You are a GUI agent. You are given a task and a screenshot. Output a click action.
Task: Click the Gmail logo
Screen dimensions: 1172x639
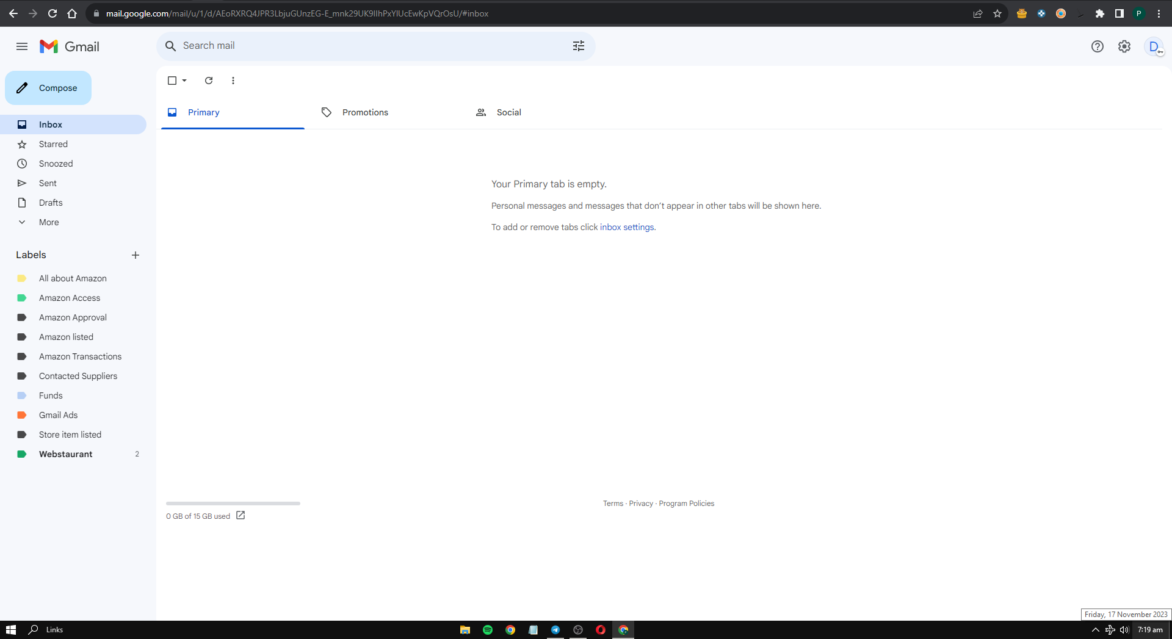coord(70,46)
